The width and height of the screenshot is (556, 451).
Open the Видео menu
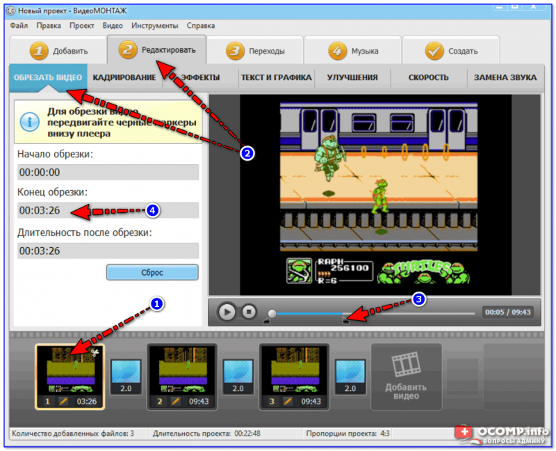[x=113, y=26]
